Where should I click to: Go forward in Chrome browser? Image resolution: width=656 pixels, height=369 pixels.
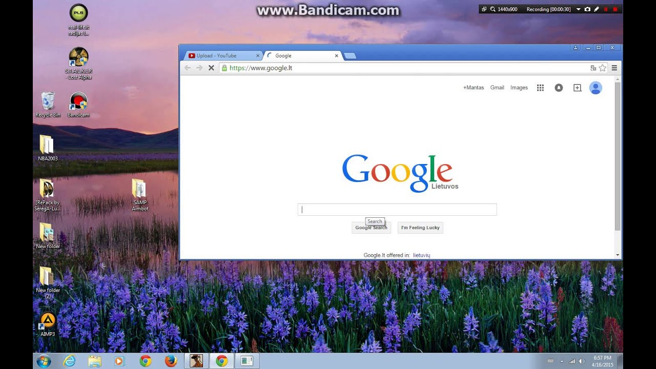[199, 68]
